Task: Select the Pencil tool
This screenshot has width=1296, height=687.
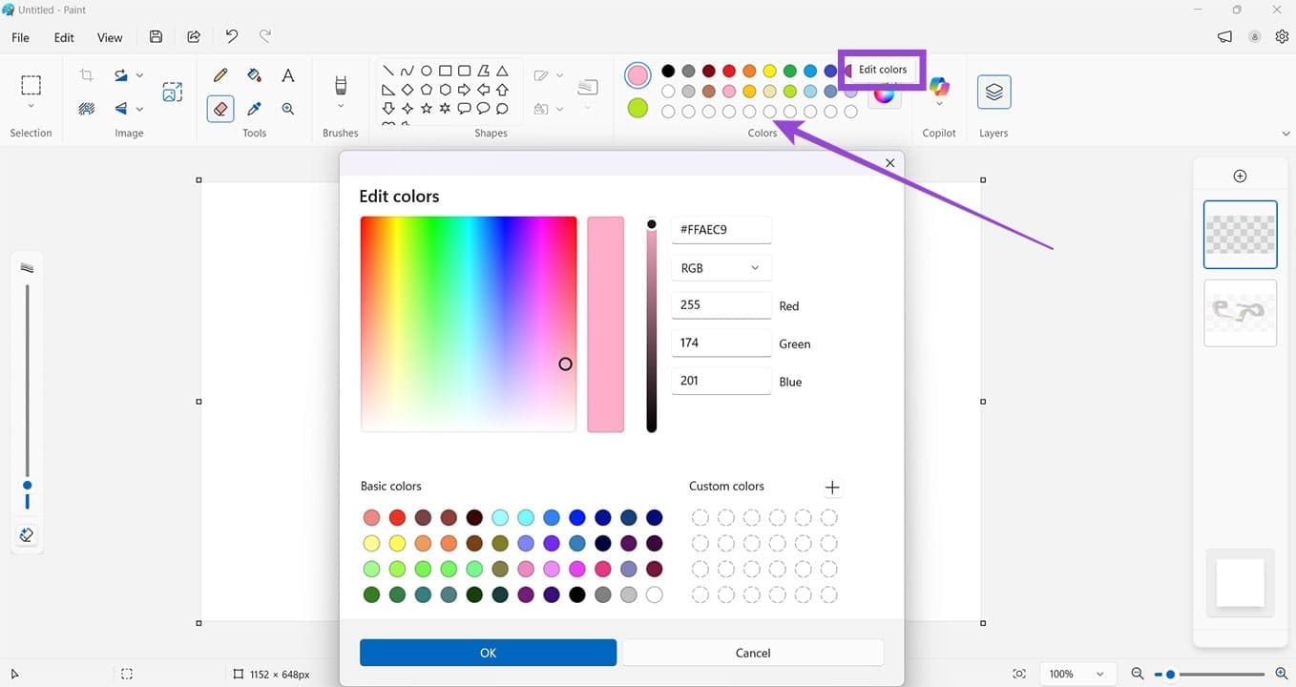Action: point(220,74)
